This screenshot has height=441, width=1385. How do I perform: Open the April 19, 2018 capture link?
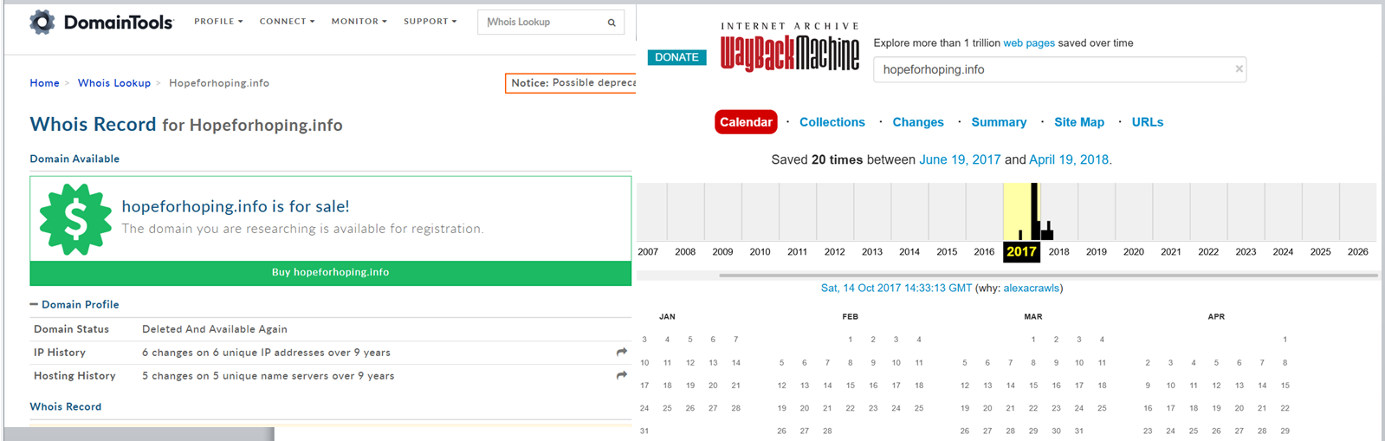point(1069,159)
